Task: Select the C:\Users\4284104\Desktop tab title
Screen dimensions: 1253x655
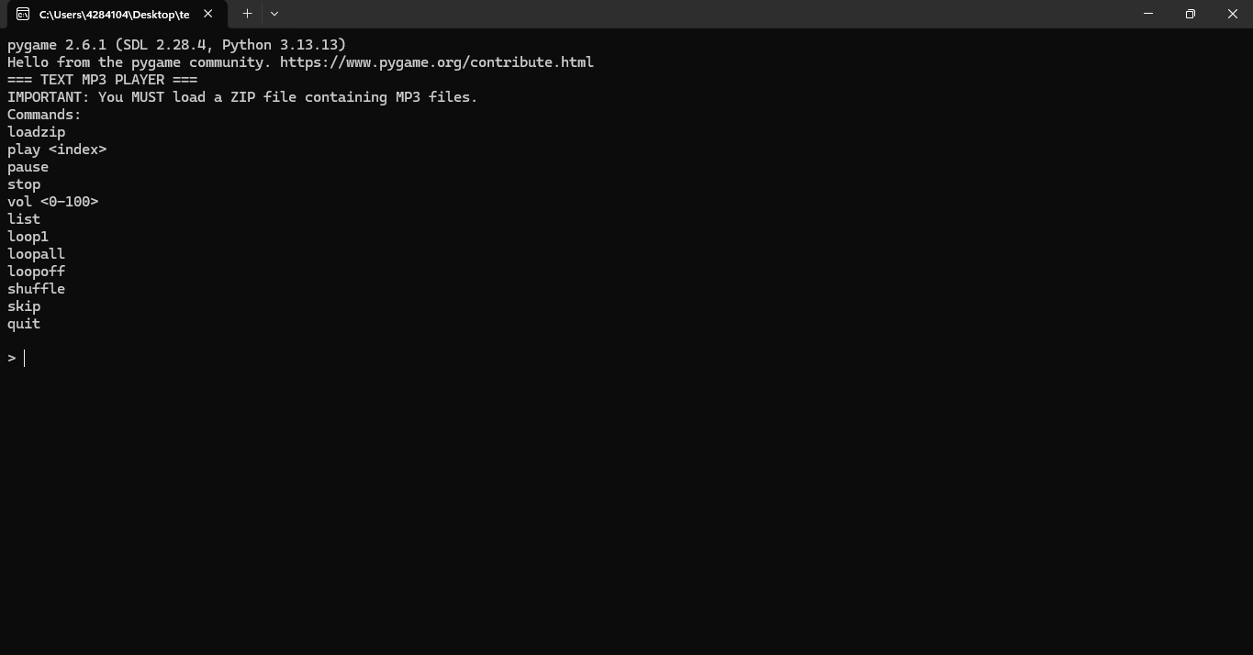Action: point(114,15)
